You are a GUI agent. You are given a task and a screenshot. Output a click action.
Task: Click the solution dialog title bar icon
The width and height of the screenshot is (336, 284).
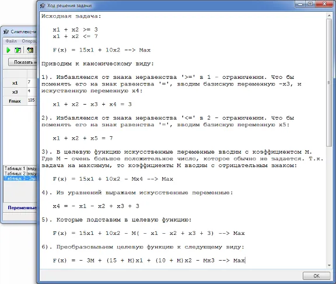[x=43, y=6]
